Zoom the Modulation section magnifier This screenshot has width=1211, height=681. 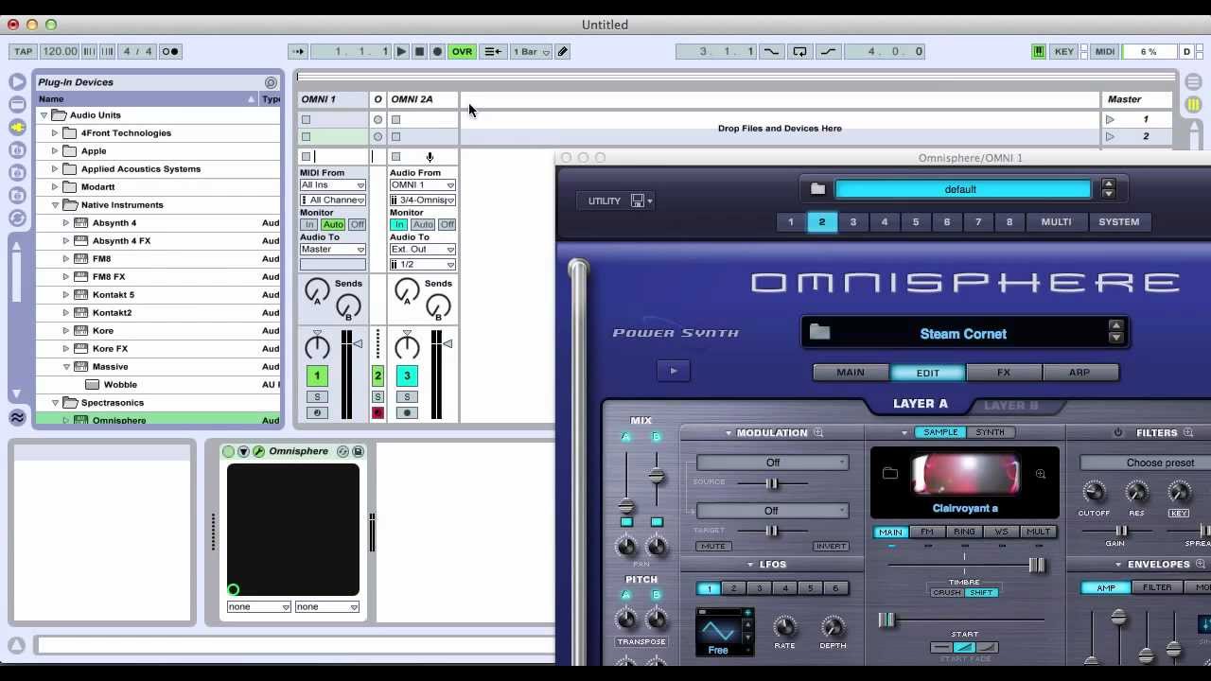tap(818, 433)
